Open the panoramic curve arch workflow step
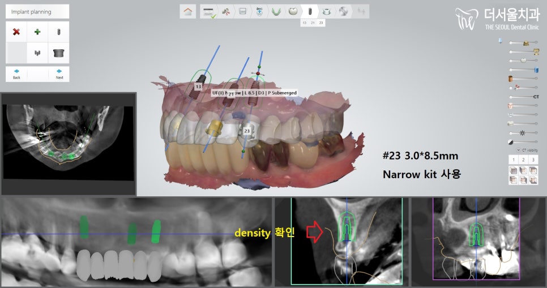 pos(276,11)
